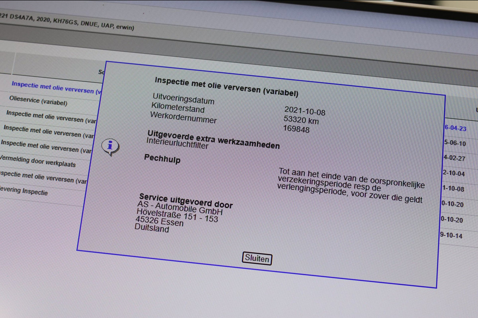
Task: Select the Aflevering Inspectie row
Action: click(x=24, y=191)
